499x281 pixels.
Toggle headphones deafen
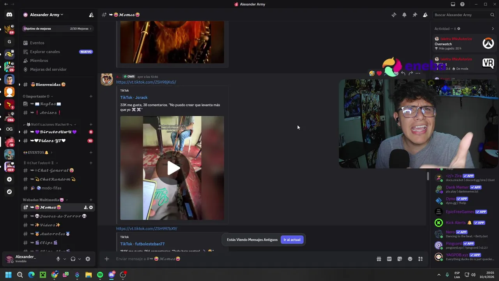click(73, 259)
